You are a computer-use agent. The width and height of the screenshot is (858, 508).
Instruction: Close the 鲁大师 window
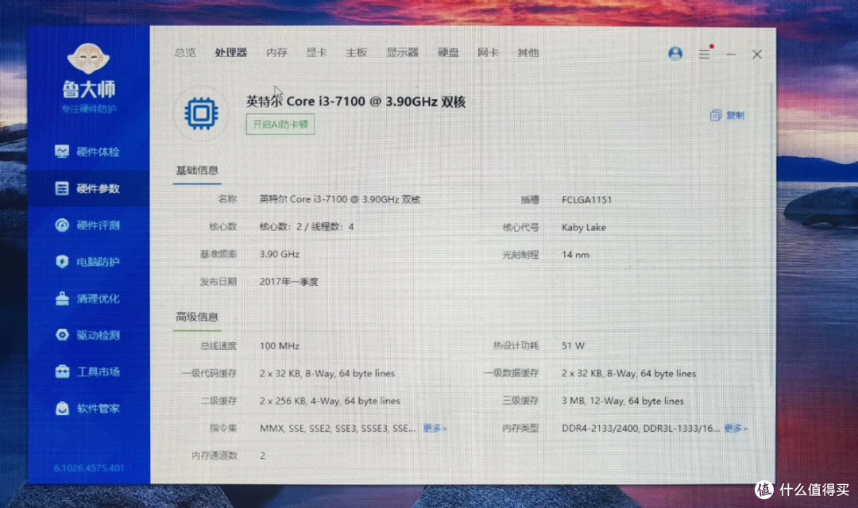757,54
